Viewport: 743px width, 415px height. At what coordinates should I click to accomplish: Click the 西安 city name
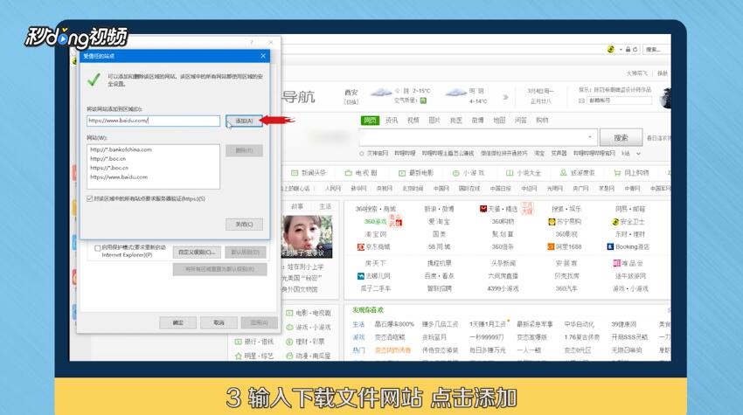[351, 93]
